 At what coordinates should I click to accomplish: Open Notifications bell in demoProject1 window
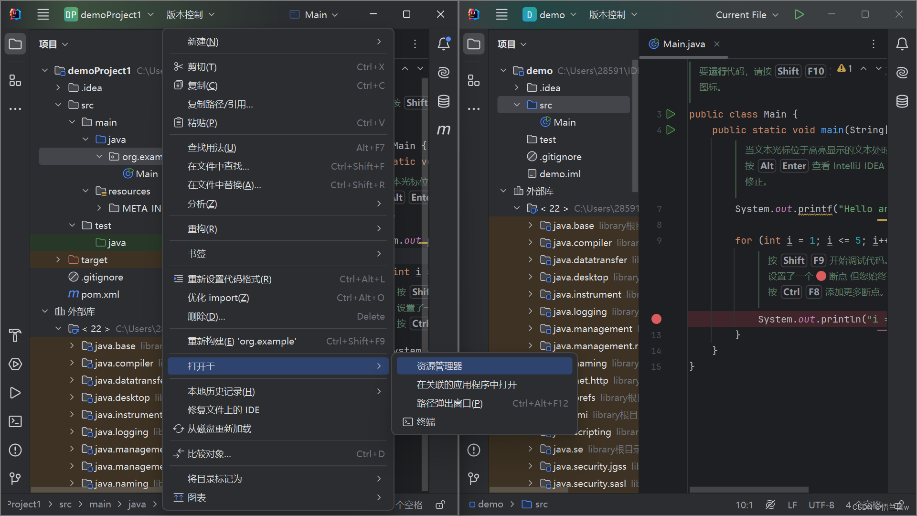444,44
